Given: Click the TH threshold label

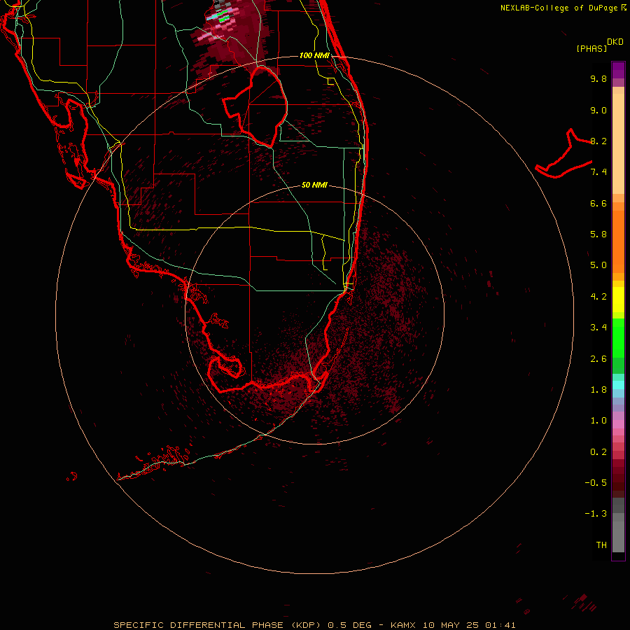Looking at the screenshot, I should pyautogui.click(x=601, y=545).
